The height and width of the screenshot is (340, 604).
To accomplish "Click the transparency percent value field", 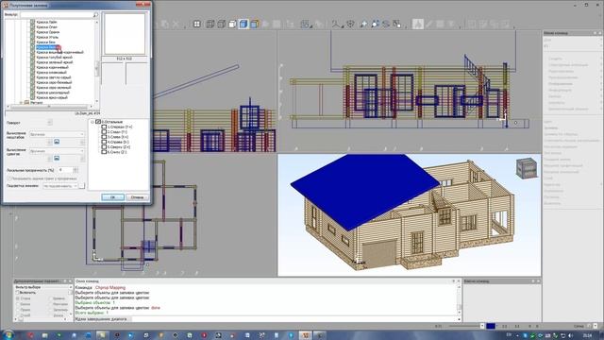I will pos(65,170).
